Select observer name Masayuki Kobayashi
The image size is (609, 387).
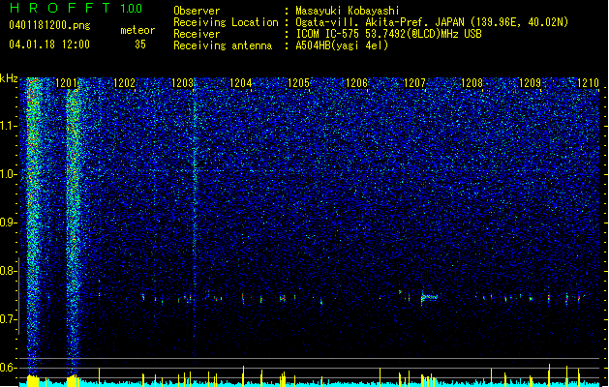pos(348,11)
